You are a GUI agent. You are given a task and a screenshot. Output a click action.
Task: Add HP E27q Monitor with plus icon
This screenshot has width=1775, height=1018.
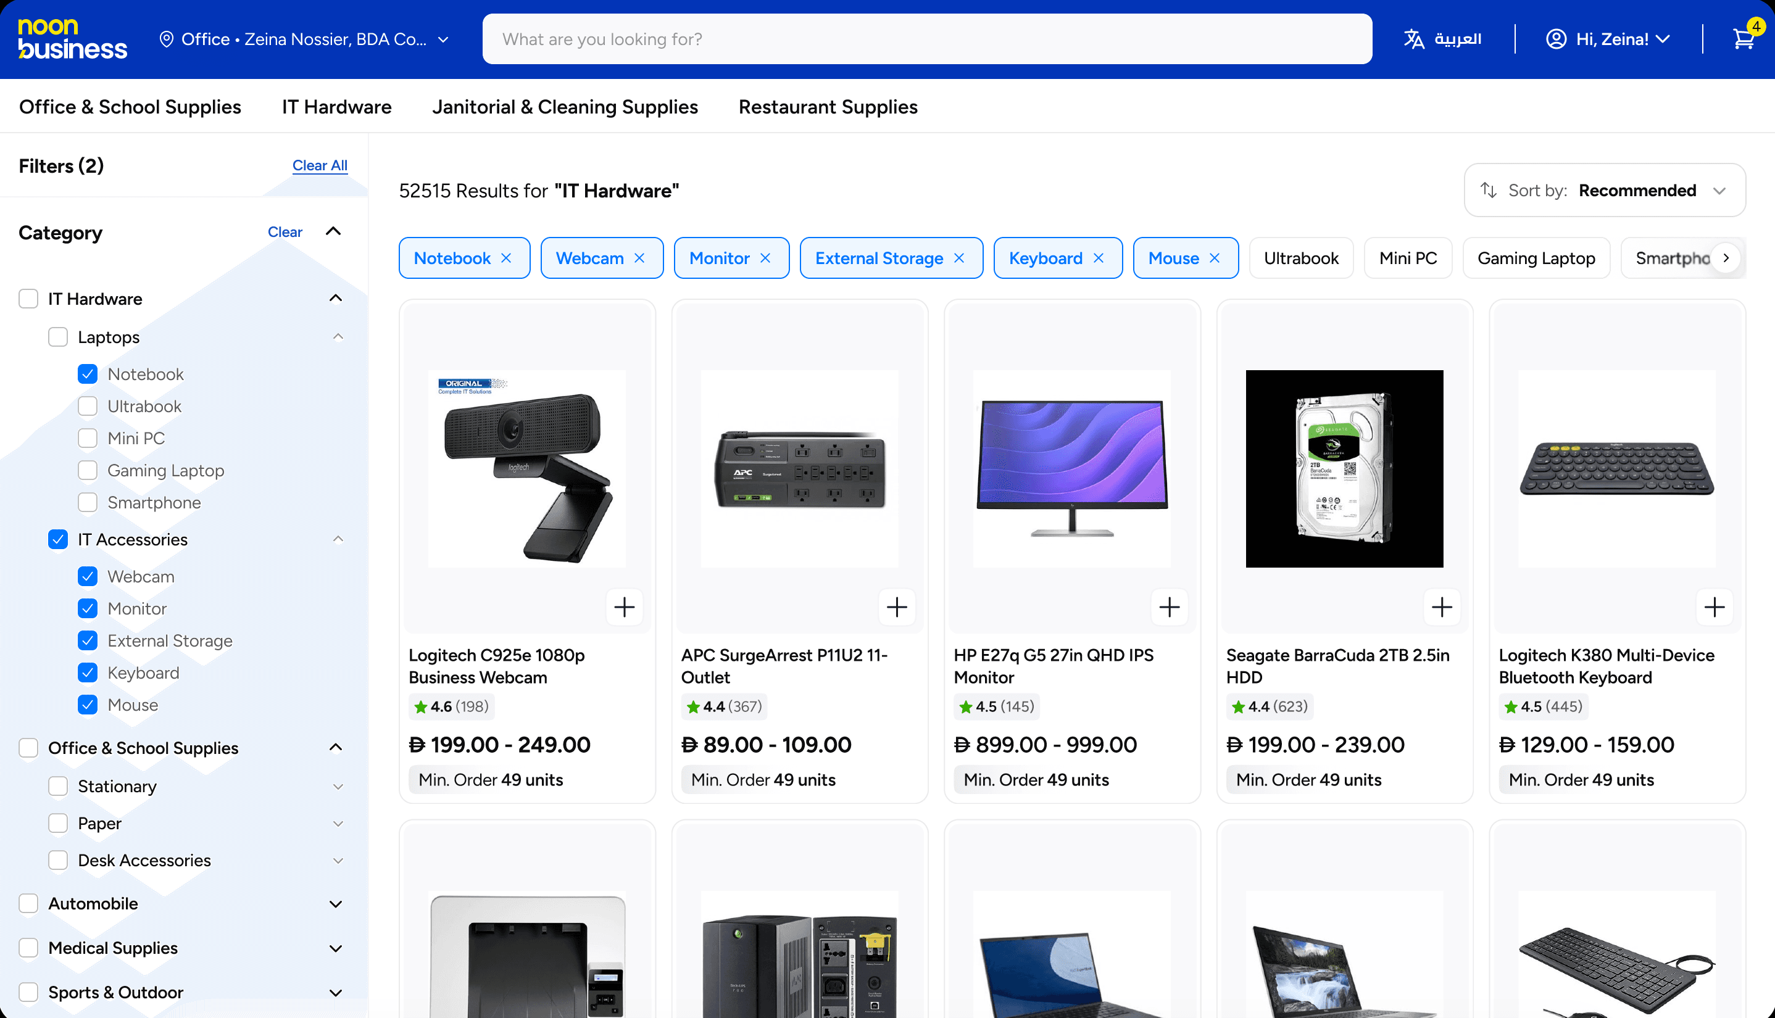[1170, 607]
